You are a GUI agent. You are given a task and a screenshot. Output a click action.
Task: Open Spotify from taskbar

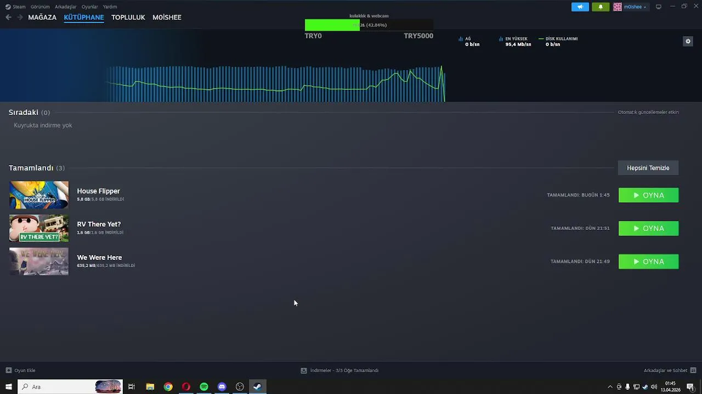(x=204, y=387)
